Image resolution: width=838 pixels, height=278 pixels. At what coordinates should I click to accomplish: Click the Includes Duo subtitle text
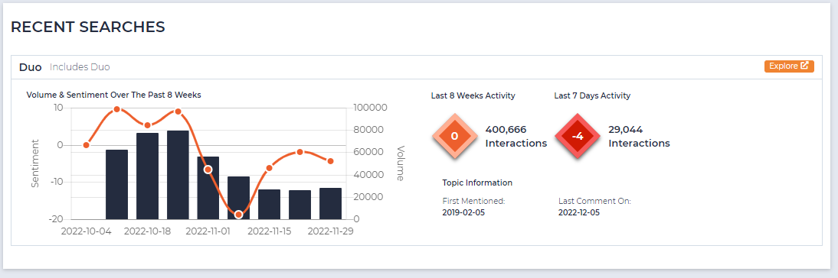[x=80, y=67]
